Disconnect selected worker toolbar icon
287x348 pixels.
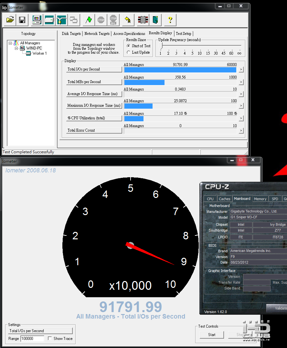[143, 20]
